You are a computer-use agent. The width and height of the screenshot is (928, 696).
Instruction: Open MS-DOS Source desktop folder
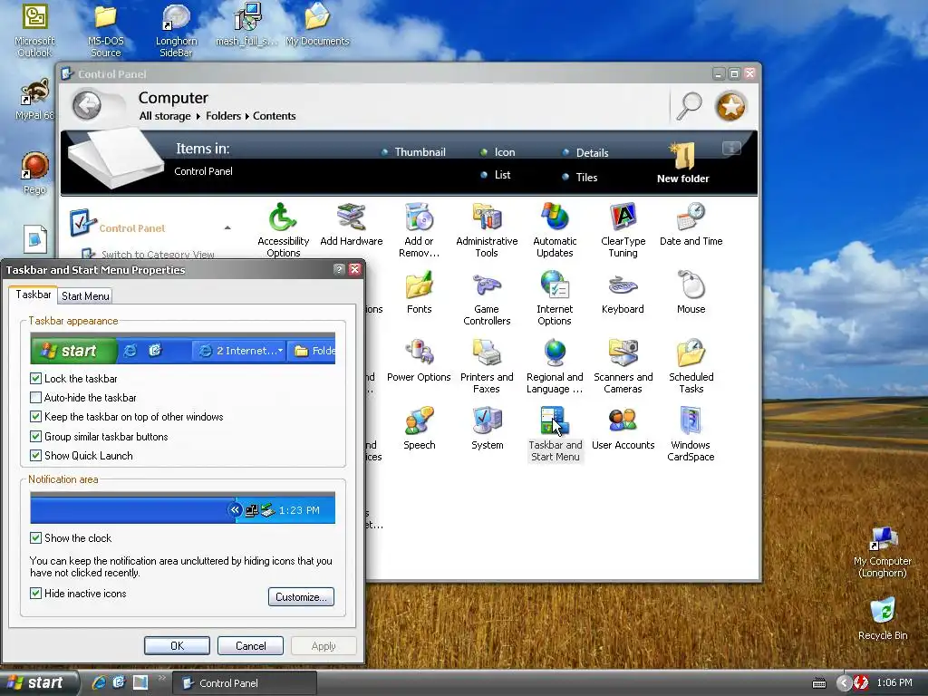pyautogui.click(x=105, y=31)
